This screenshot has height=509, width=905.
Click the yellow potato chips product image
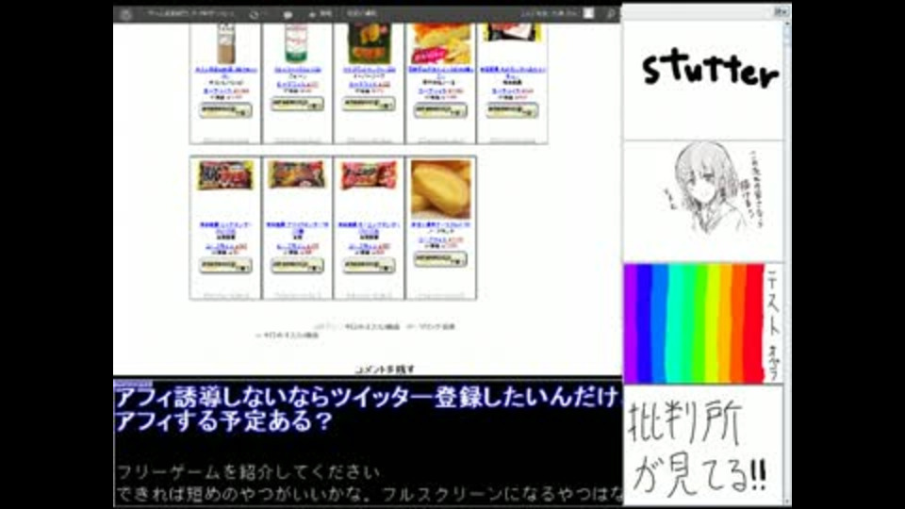coord(440,44)
